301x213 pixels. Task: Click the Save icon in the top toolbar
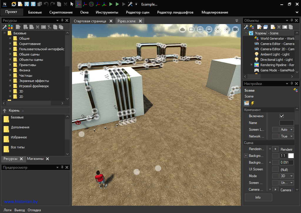tap(27, 4)
